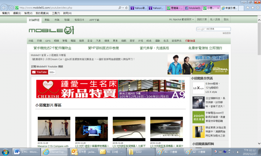The height and width of the screenshot is (156, 261).
Task: Open 私人訊息 link
Action: [x=215, y=19]
